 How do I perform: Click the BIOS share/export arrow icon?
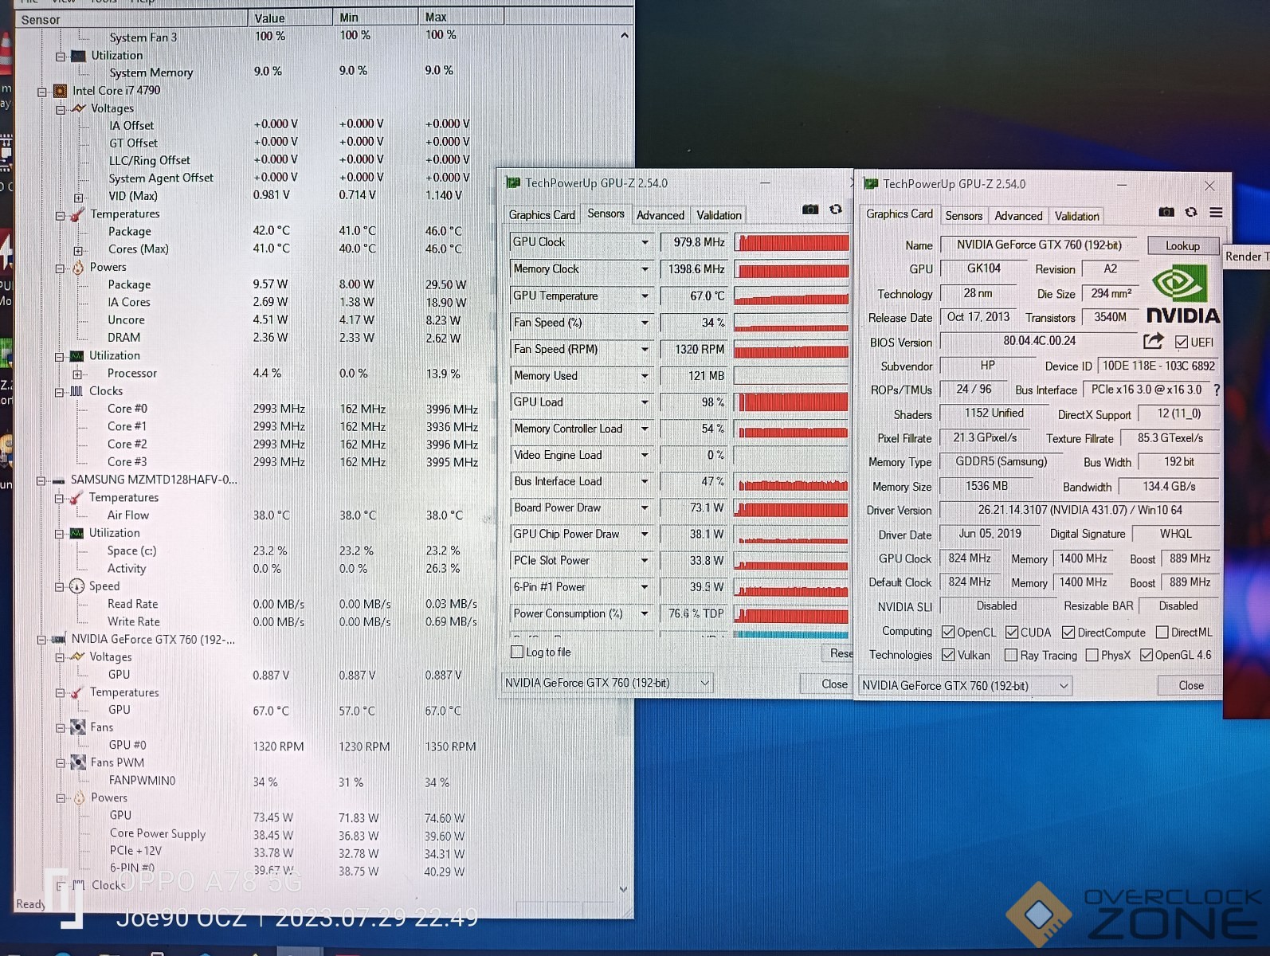click(1154, 341)
